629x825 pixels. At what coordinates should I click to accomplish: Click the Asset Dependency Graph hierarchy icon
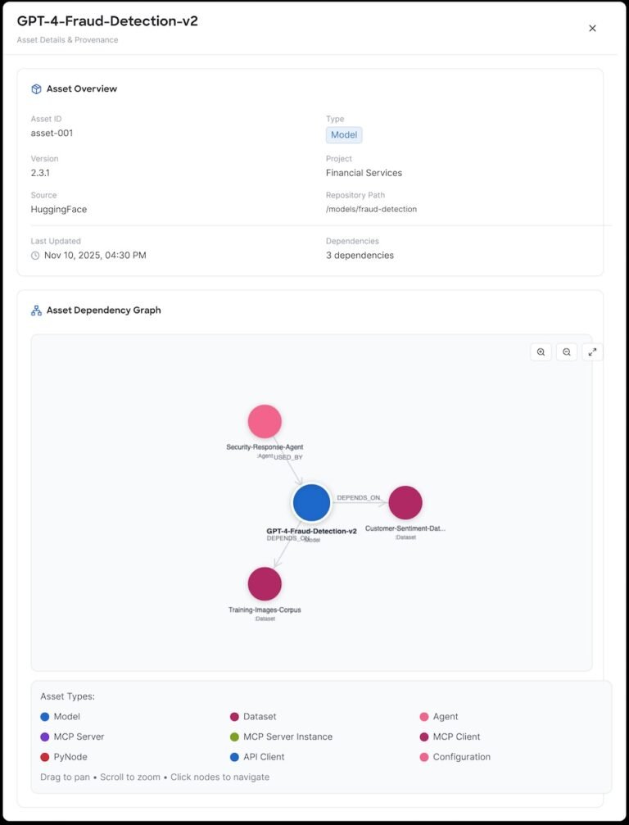point(36,311)
